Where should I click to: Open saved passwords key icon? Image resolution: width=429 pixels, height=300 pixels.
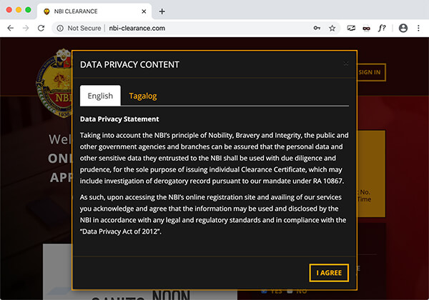(x=317, y=28)
